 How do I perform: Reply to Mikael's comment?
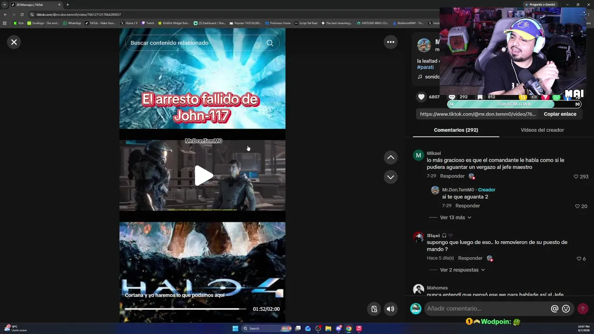[452, 176]
